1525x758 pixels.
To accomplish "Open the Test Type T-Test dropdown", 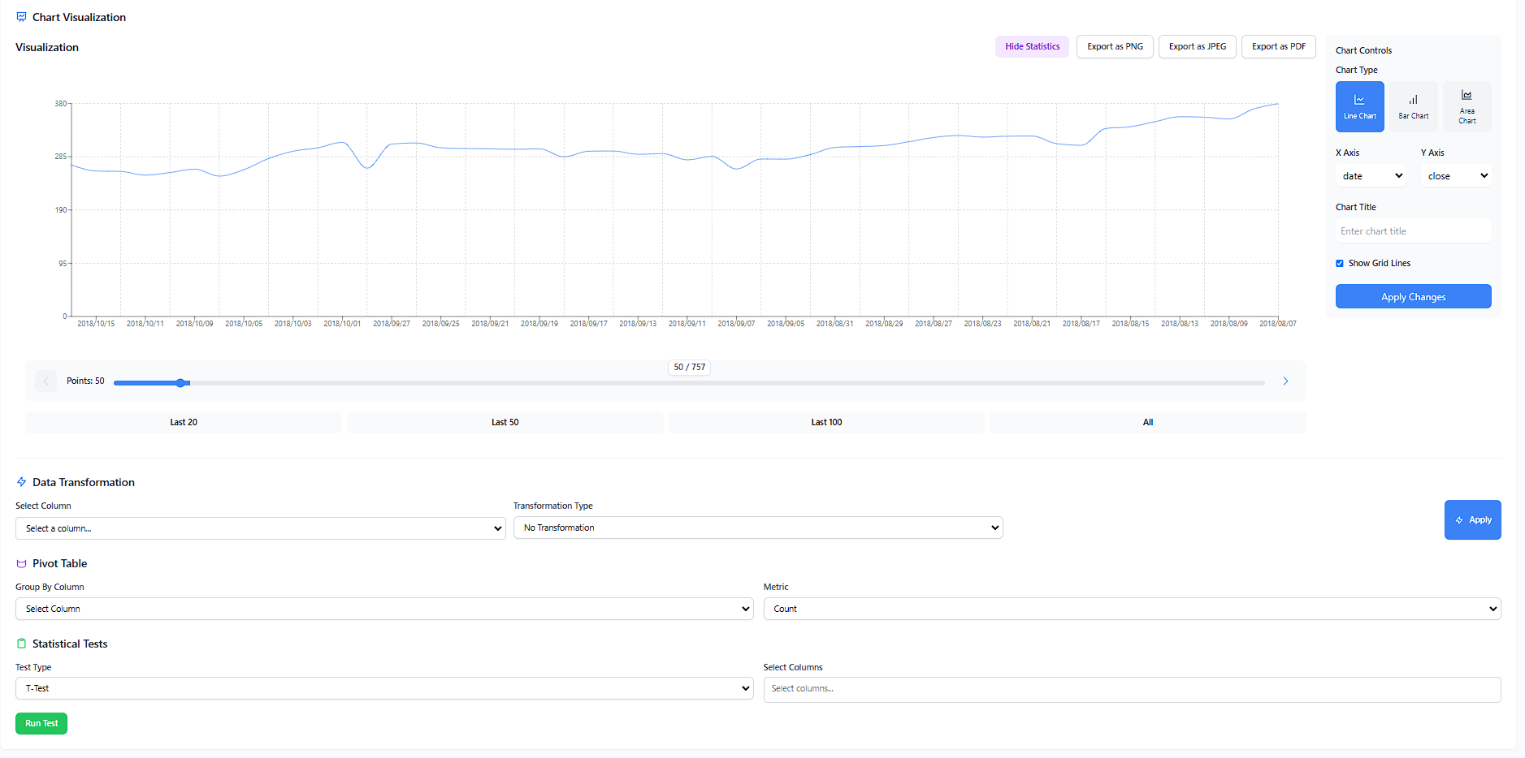I will pos(384,688).
